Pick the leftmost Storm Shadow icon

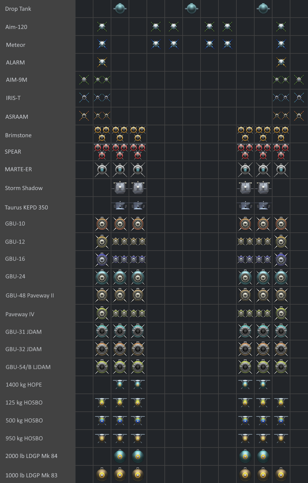click(x=120, y=188)
